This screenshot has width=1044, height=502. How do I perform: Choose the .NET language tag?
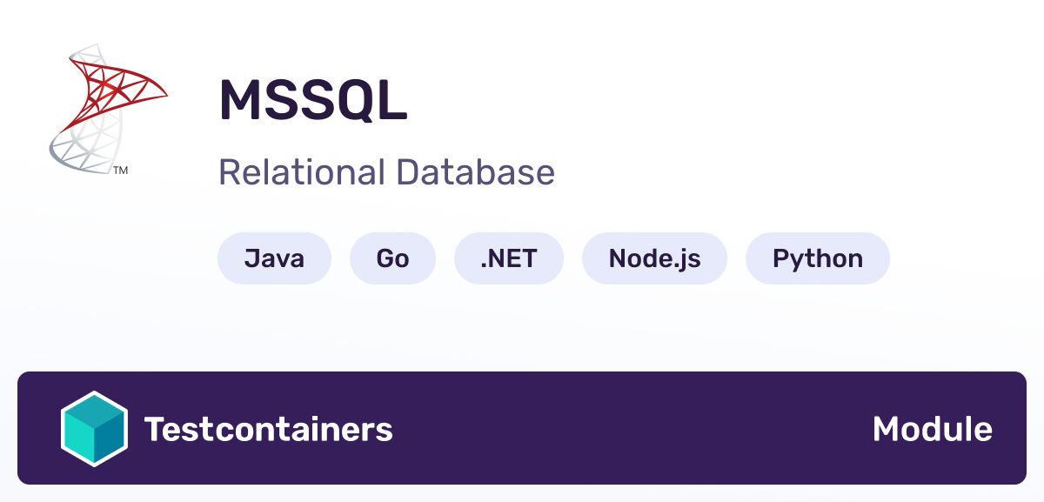(509, 258)
